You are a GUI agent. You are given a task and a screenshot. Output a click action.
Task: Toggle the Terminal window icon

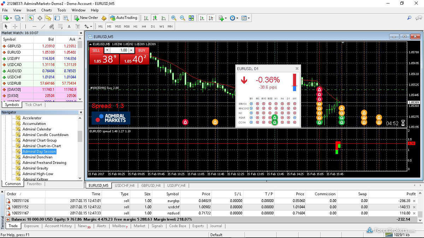pyautogui.click(x=57, y=18)
